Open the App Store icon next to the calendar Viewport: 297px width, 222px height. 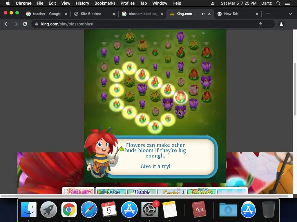tap(129, 210)
